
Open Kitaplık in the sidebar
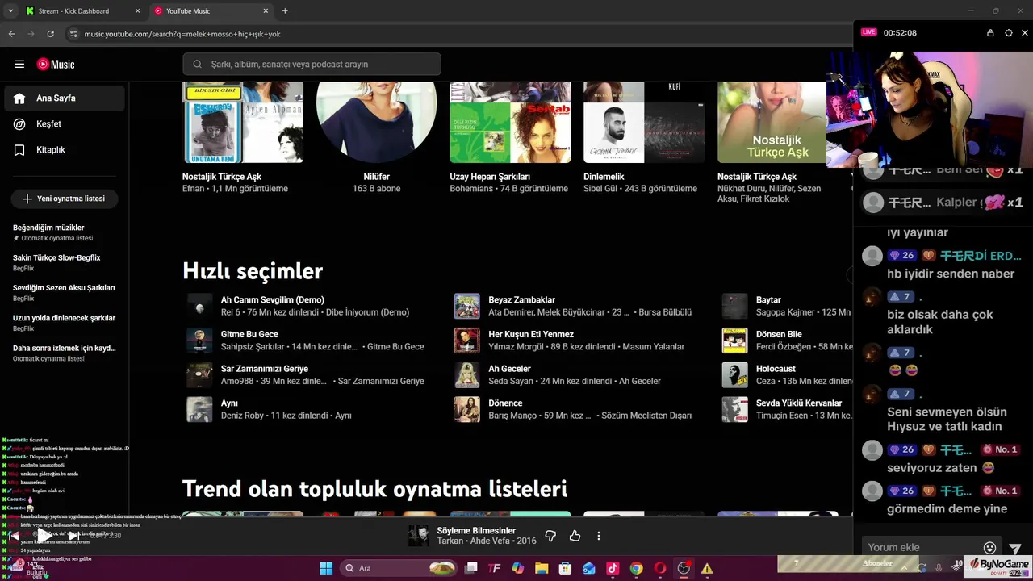point(65,150)
